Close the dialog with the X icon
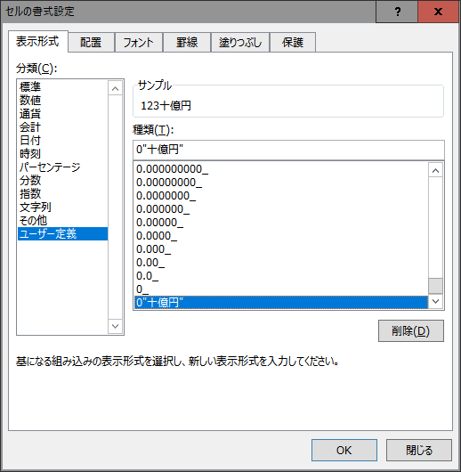The width and height of the screenshot is (461, 472). point(438,12)
